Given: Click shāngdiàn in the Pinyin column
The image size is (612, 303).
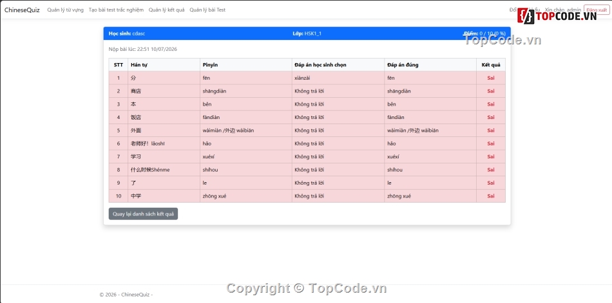Looking at the screenshot, I should (x=215, y=91).
